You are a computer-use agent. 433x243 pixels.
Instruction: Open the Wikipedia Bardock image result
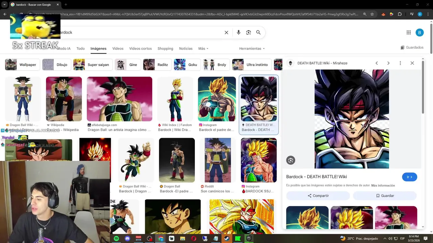click(x=64, y=99)
